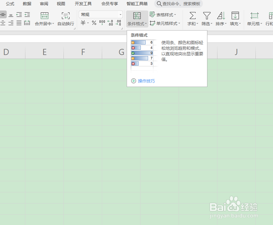Click the 条件格式 icon
This screenshot has width=273, height=225.
(137, 16)
